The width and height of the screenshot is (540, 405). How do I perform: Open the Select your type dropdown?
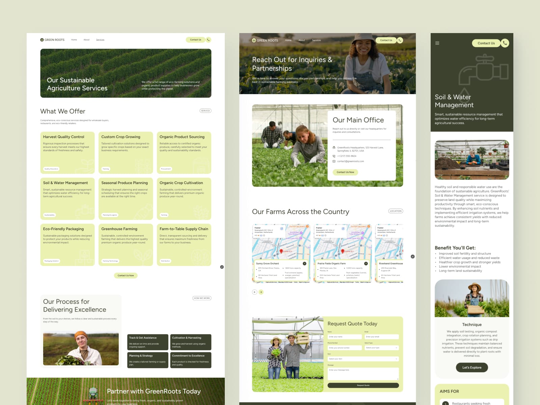click(382, 348)
